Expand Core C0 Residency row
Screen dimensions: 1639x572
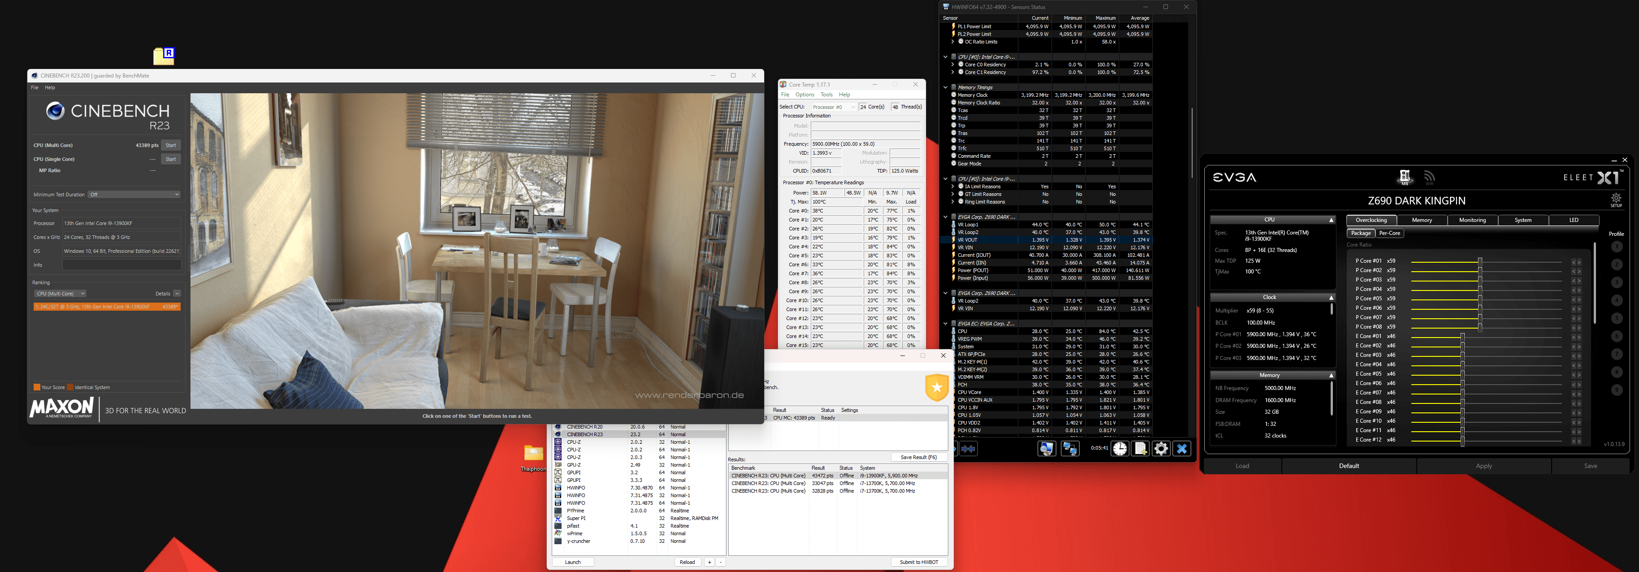point(952,64)
